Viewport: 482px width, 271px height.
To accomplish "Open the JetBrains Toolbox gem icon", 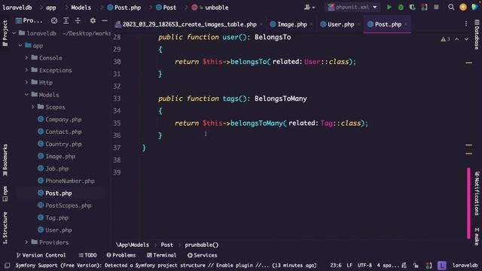I will pos(475,7).
